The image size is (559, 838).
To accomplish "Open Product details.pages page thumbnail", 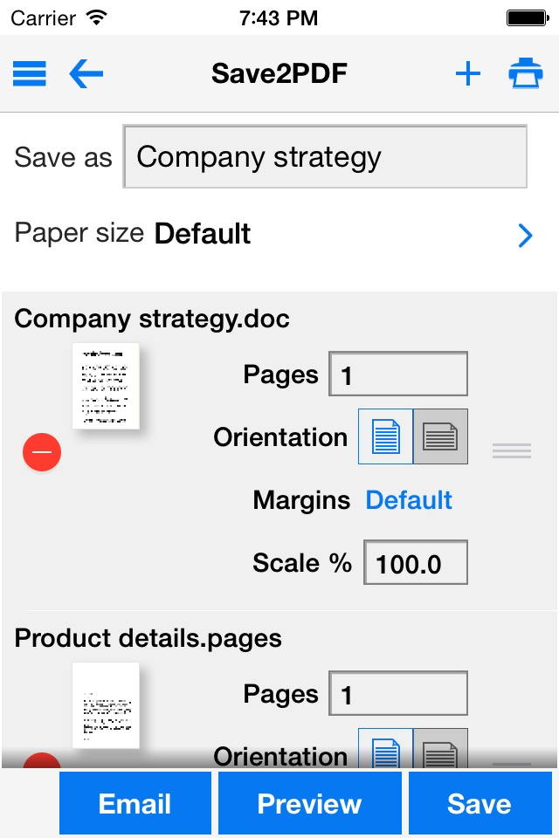I will [106, 705].
